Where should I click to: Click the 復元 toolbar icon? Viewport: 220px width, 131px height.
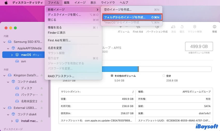[182, 27]
